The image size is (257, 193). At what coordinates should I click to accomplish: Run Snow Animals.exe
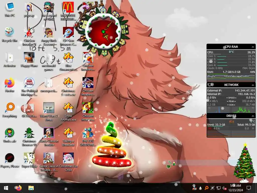(x=68, y=112)
